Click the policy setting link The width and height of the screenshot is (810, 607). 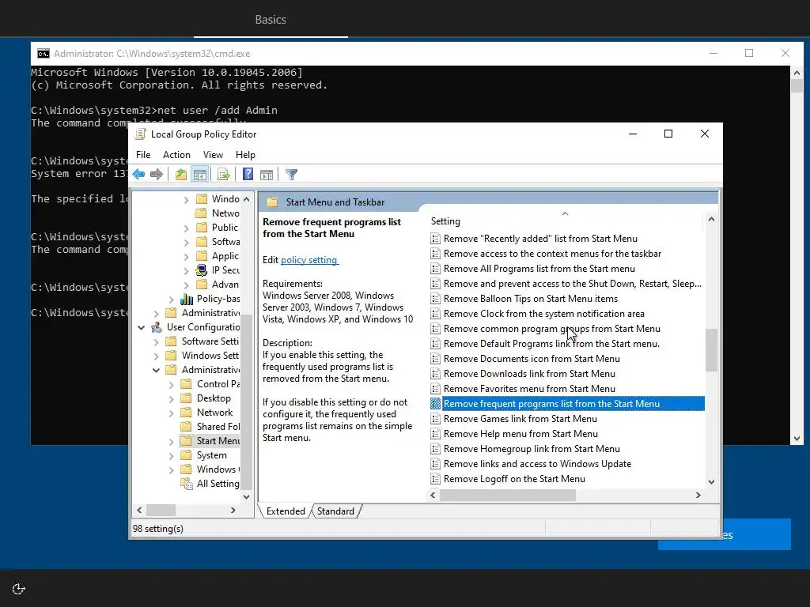point(309,260)
